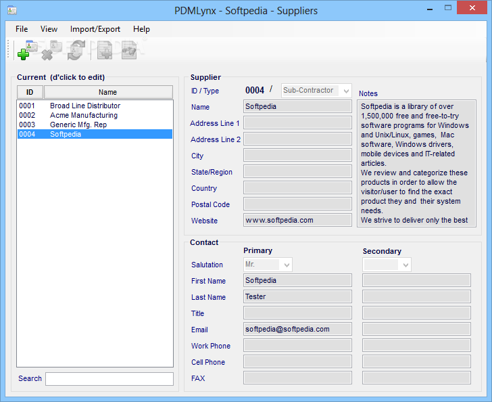
Task: Click the Address Line 2 field
Action: 297,139
